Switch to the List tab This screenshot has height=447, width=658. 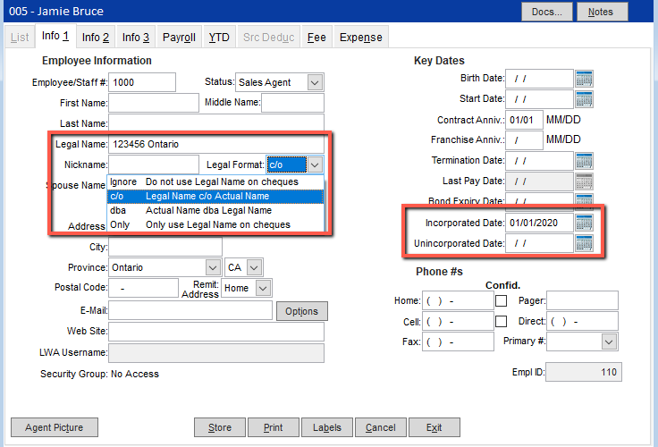20,37
